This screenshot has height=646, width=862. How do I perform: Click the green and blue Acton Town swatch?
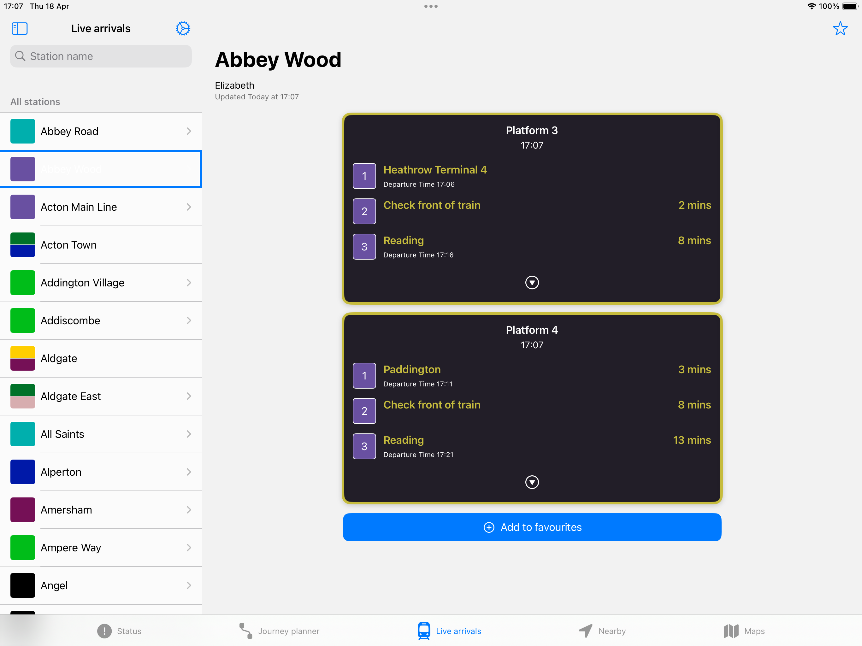(x=23, y=245)
